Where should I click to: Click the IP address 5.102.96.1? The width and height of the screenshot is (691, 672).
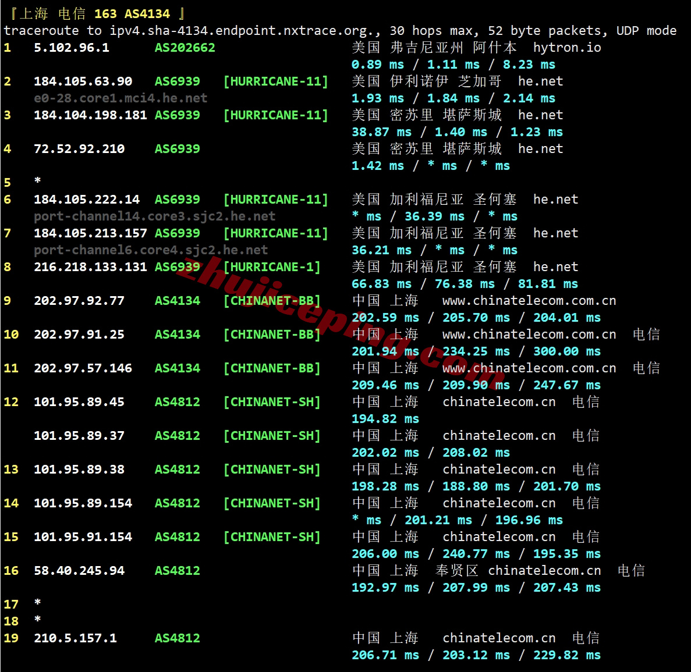pyautogui.click(x=71, y=48)
